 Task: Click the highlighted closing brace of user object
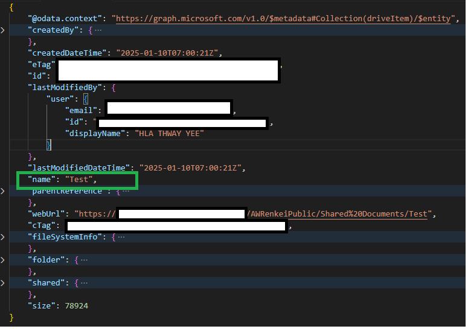click(x=49, y=145)
